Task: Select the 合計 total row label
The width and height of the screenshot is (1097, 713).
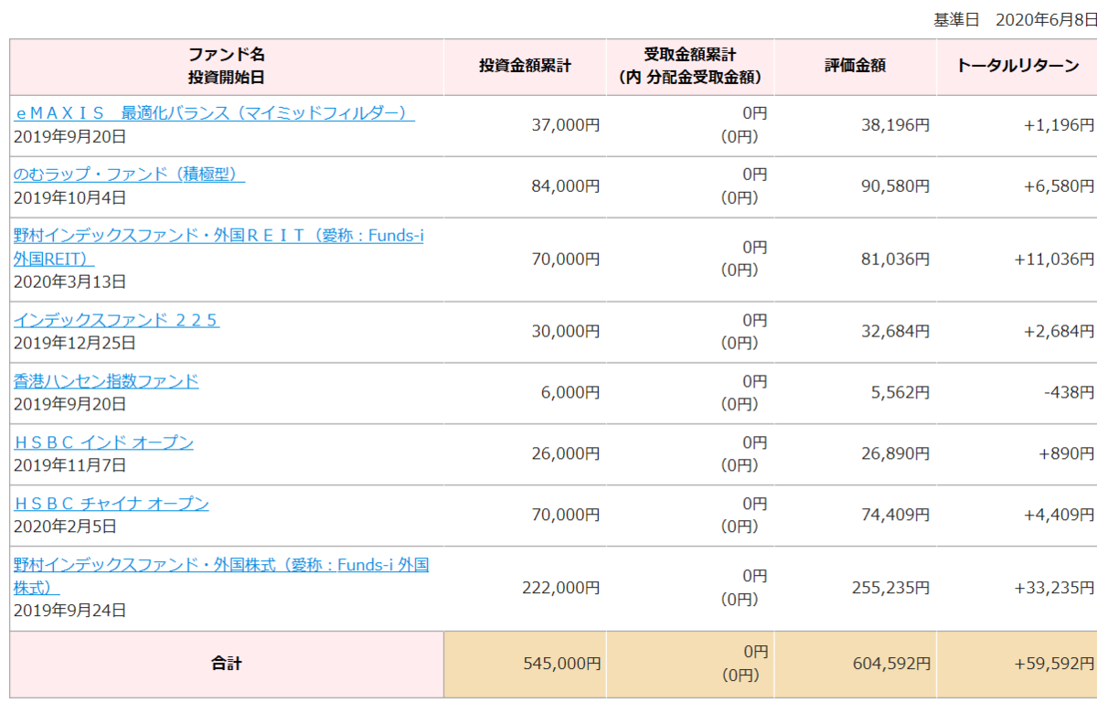Action: tap(225, 665)
